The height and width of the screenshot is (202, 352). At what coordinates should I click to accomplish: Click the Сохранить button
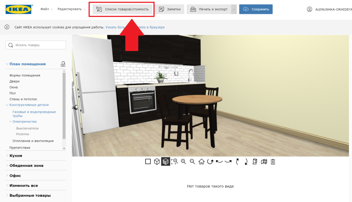coord(256,9)
